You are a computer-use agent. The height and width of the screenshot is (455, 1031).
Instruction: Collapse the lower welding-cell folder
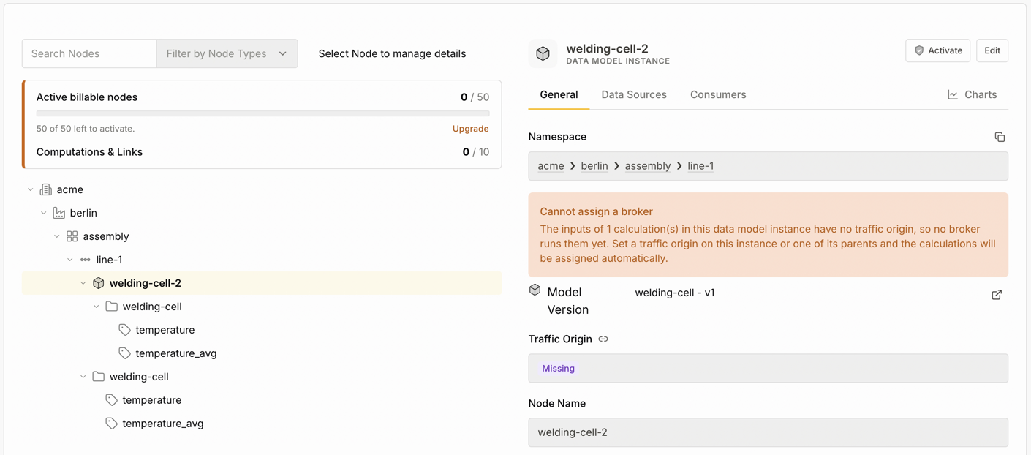point(83,377)
